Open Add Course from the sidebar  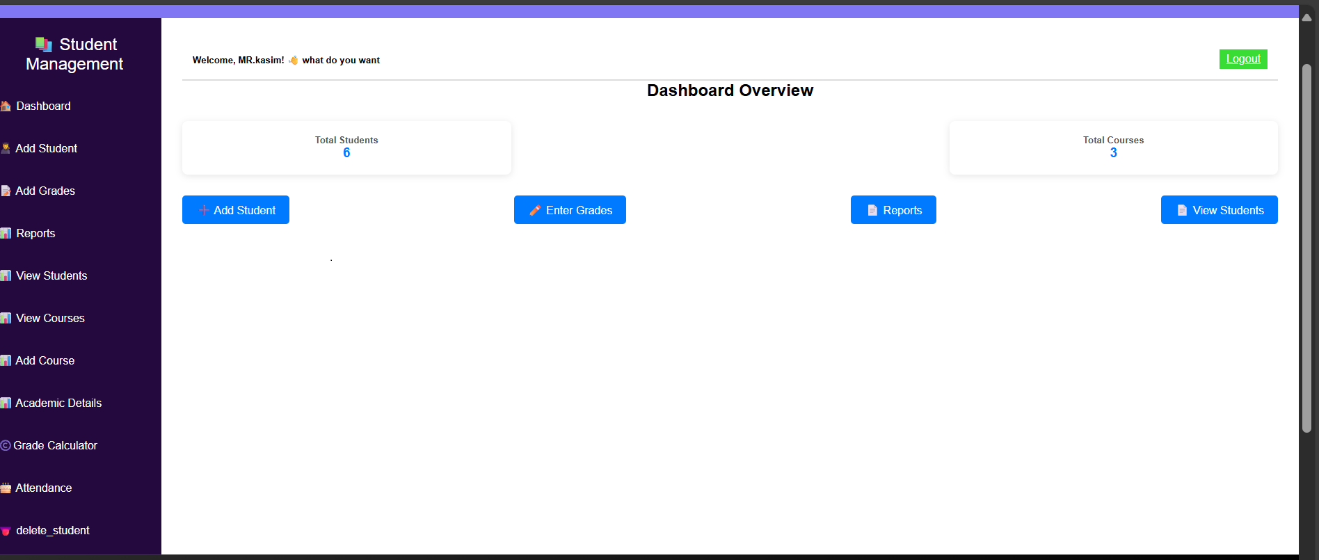(45, 360)
